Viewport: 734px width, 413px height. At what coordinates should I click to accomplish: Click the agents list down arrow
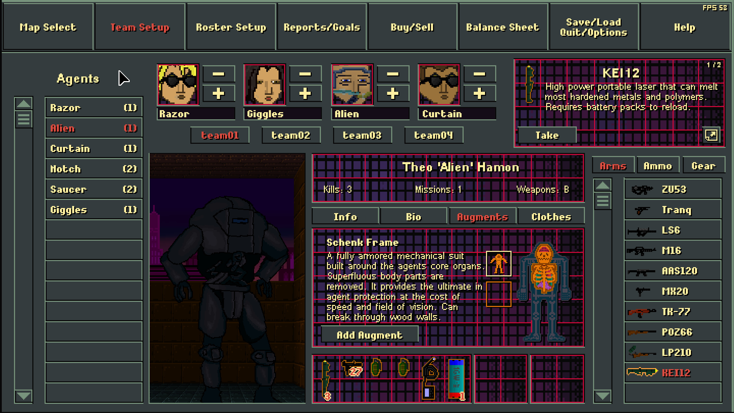point(23,396)
